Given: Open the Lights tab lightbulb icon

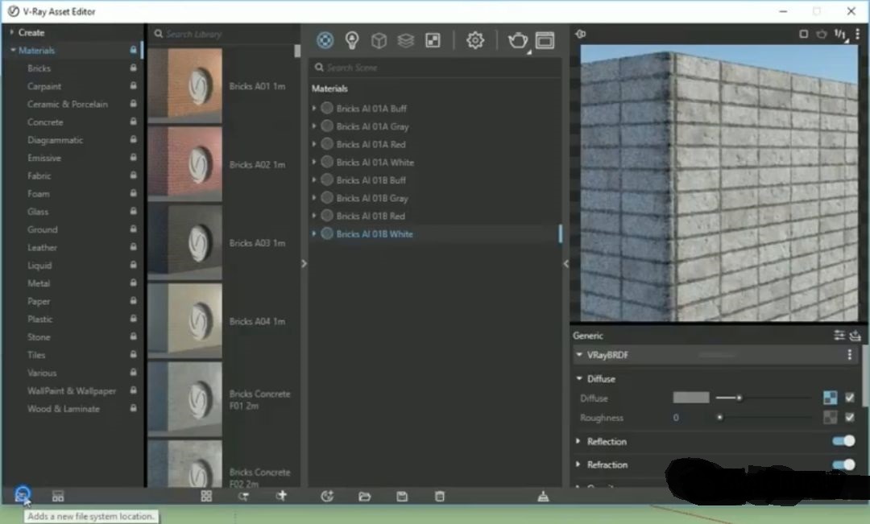Looking at the screenshot, I should 352,40.
